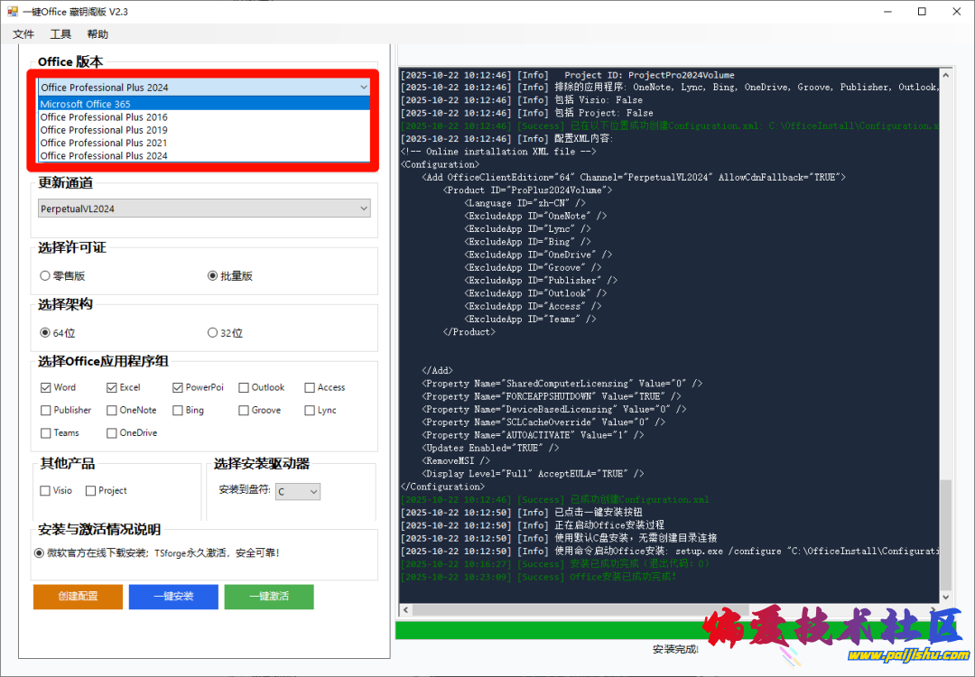
Task: Choose Office Professional Plus 2019 in the list
Action: [104, 130]
